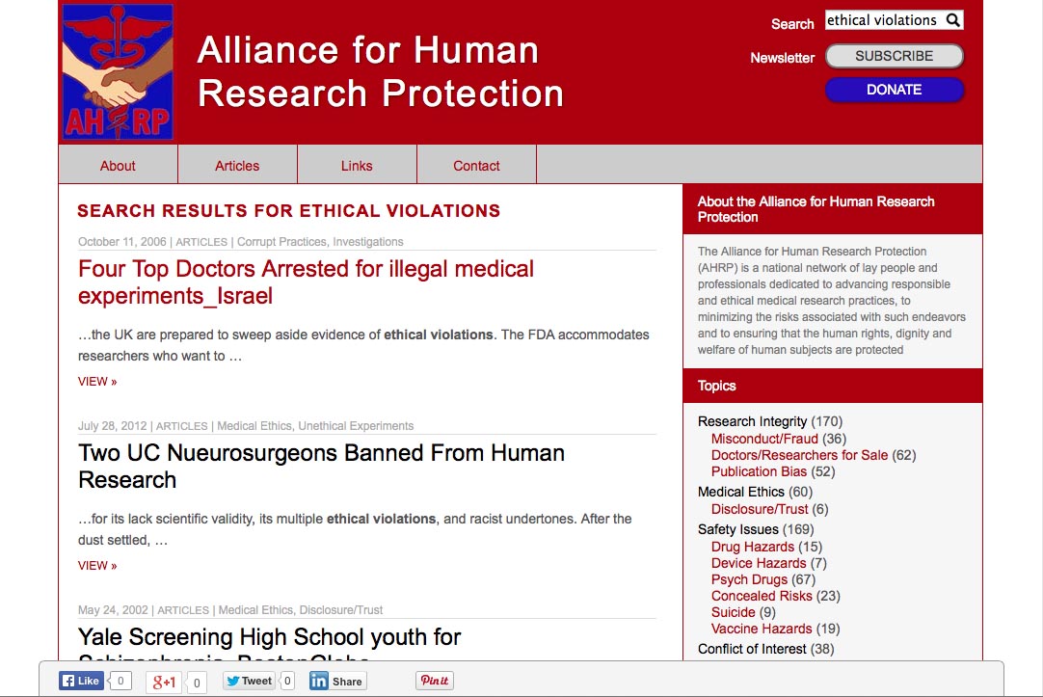The image size is (1043, 697).
Task: Click the SUBSCRIBE newsletter button
Action: (x=894, y=56)
